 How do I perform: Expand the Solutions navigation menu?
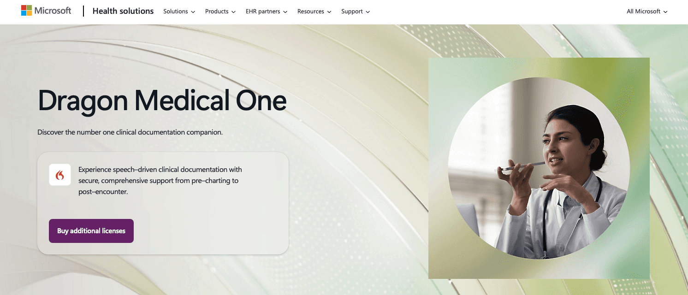(179, 12)
